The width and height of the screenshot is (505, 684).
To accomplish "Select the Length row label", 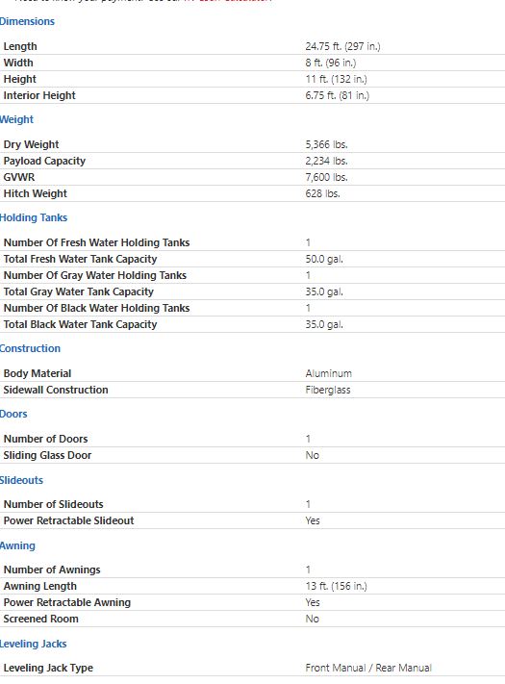I will coord(20,46).
